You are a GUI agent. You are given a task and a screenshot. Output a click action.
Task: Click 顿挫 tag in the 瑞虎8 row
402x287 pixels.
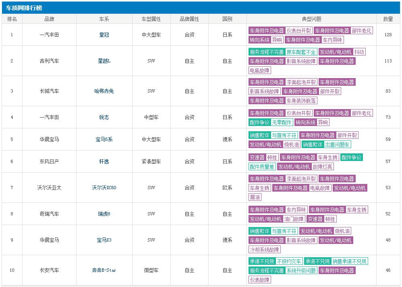pyautogui.click(x=330, y=219)
